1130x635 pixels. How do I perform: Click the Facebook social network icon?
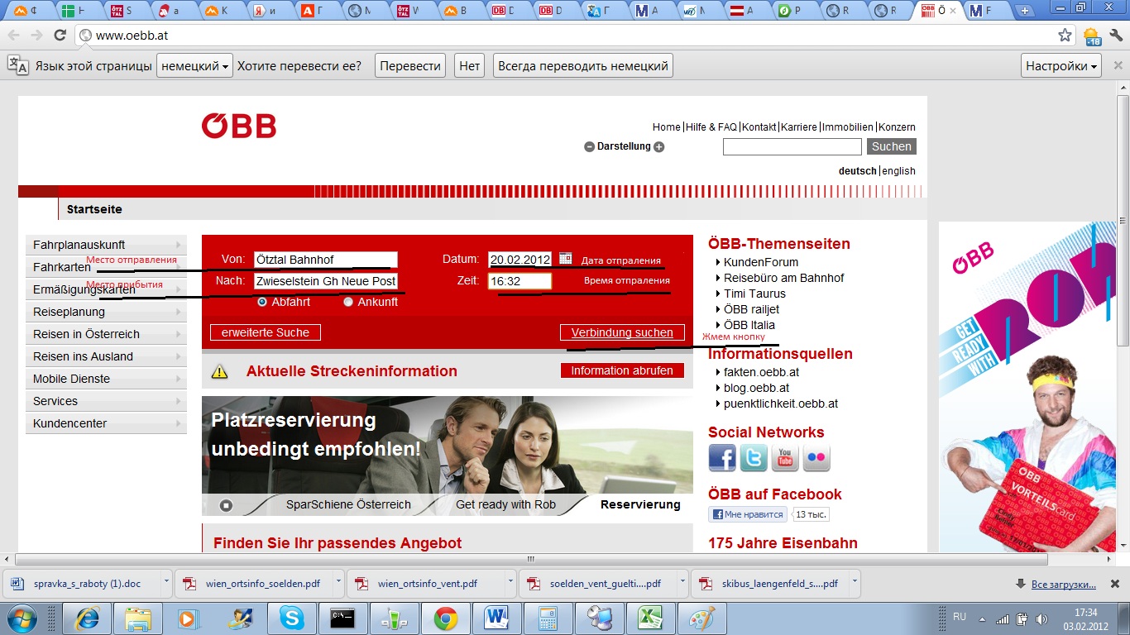pyautogui.click(x=722, y=458)
